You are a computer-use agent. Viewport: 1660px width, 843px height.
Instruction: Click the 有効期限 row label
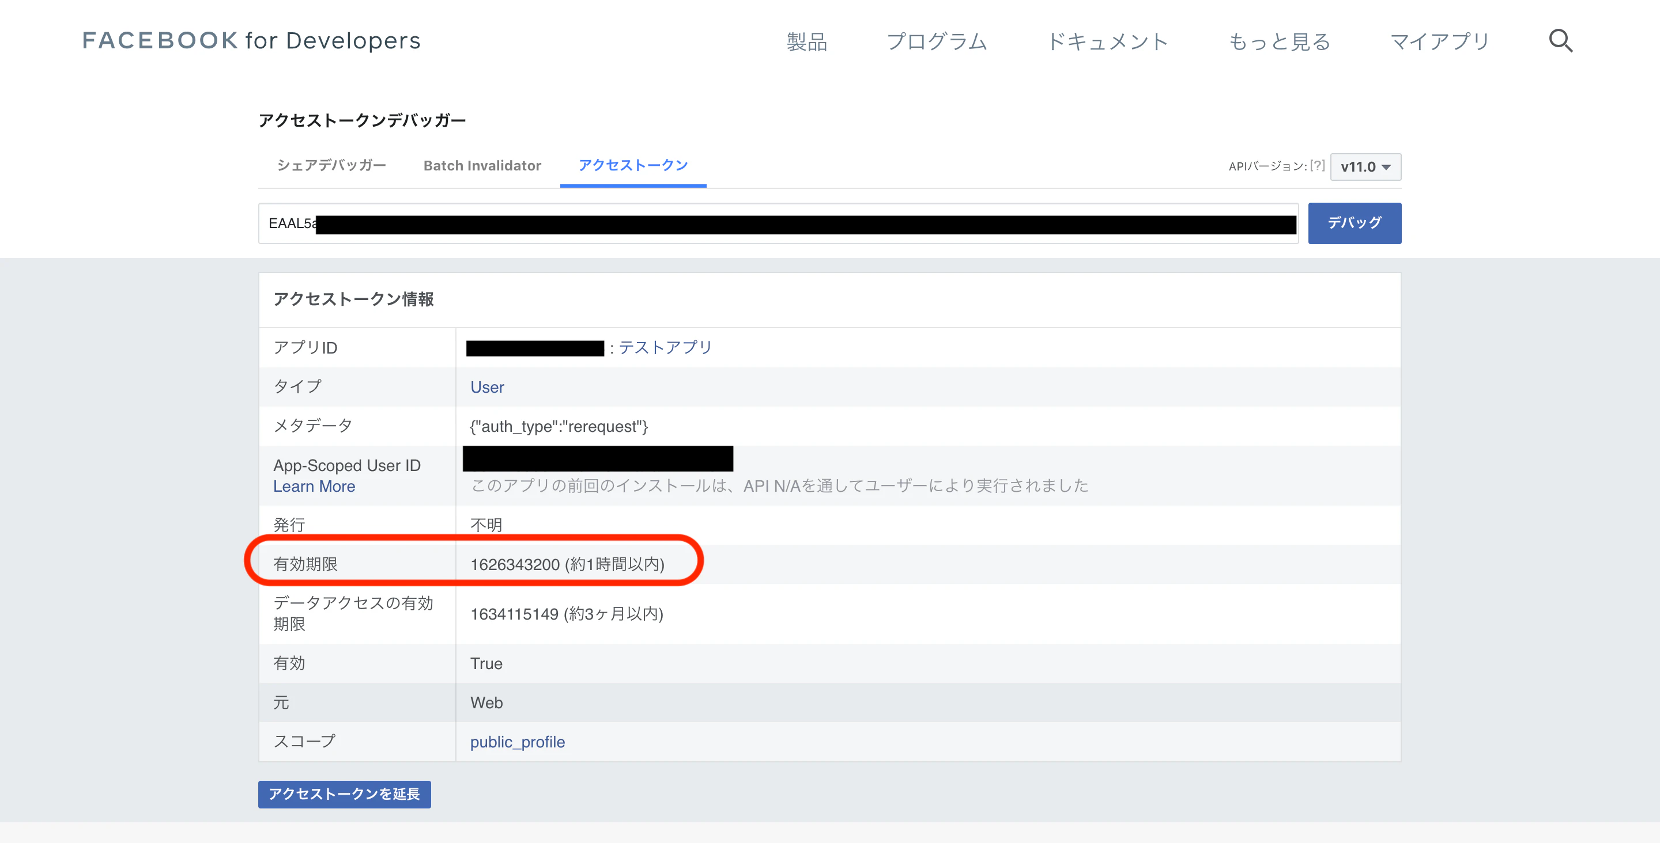tap(305, 564)
